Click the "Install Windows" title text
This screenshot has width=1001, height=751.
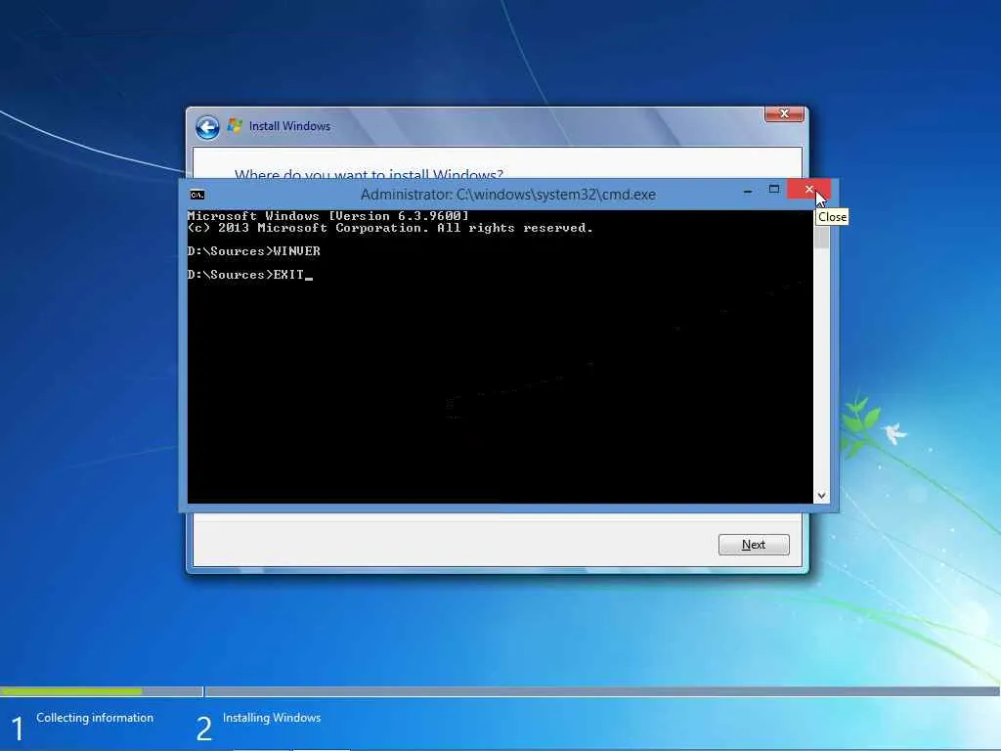point(289,126)
